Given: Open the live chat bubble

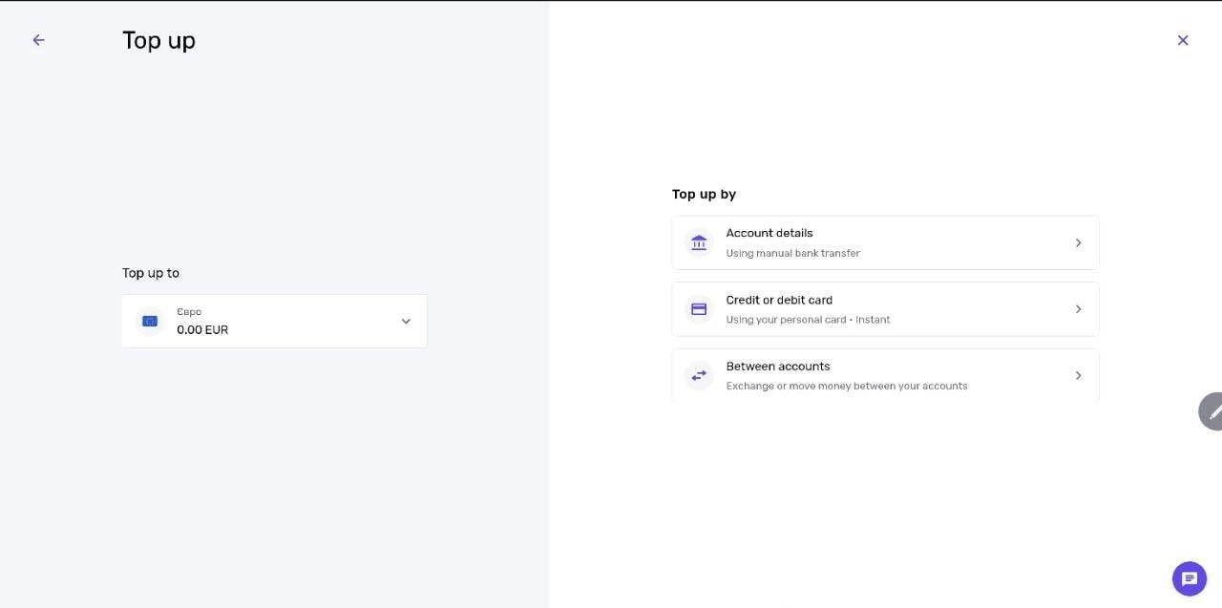Looking at the screenshot, I should coord(1190,578).
